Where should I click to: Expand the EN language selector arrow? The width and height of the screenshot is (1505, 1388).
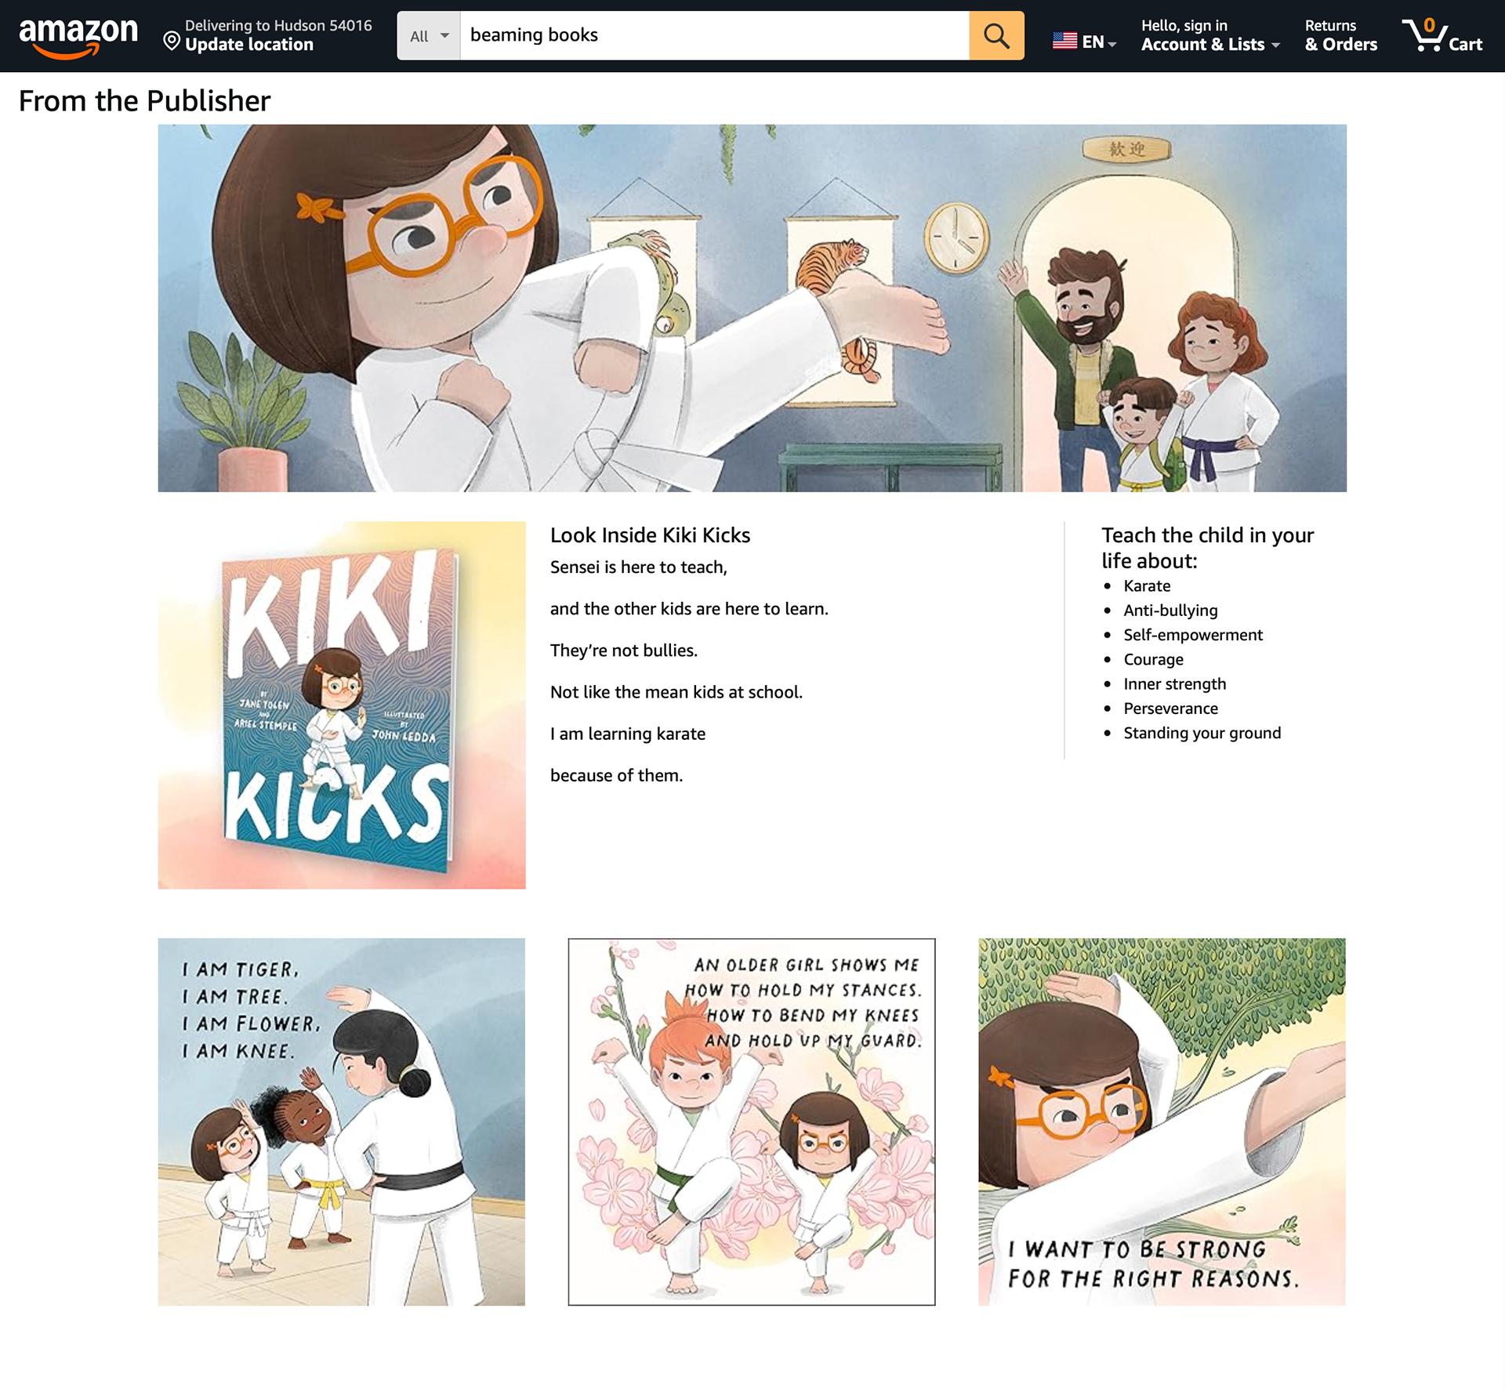(1112, 45)
